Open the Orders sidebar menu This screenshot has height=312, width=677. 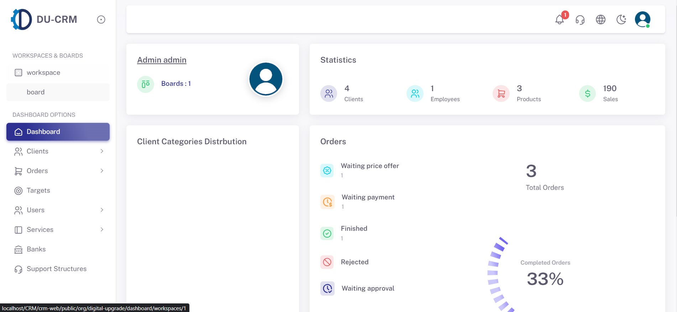(x=58, y=171)
